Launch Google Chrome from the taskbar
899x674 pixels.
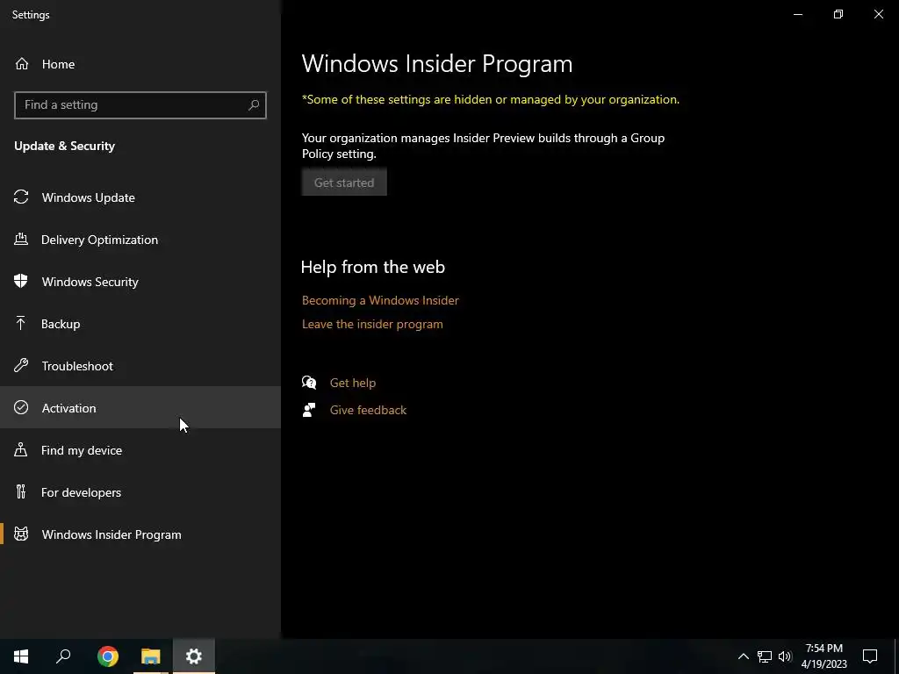108,656
